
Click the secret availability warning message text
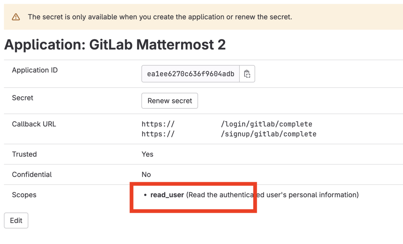point(160,17)
